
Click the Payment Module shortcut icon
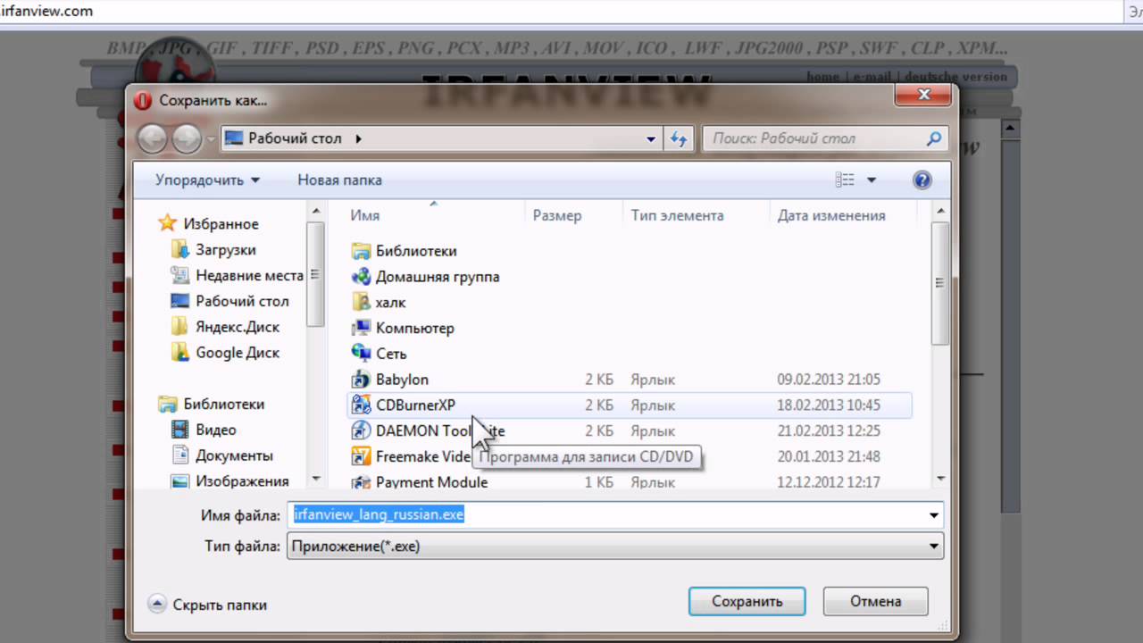point(361,482)
